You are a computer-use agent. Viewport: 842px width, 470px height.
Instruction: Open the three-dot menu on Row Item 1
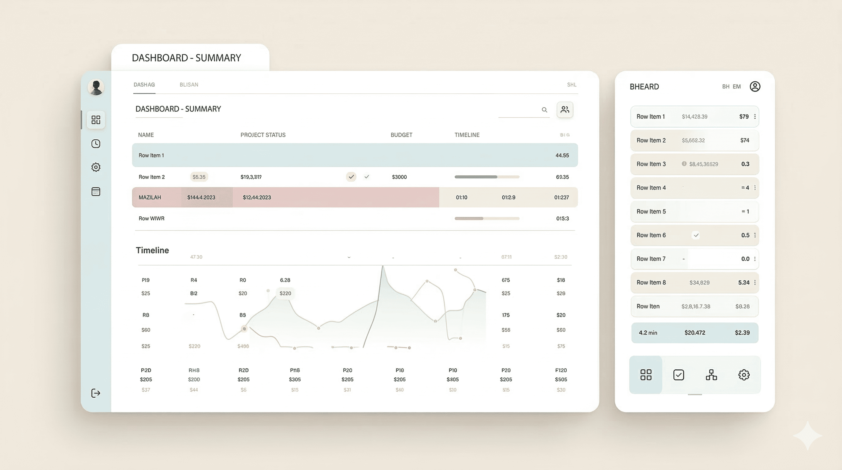pos(755,117)
